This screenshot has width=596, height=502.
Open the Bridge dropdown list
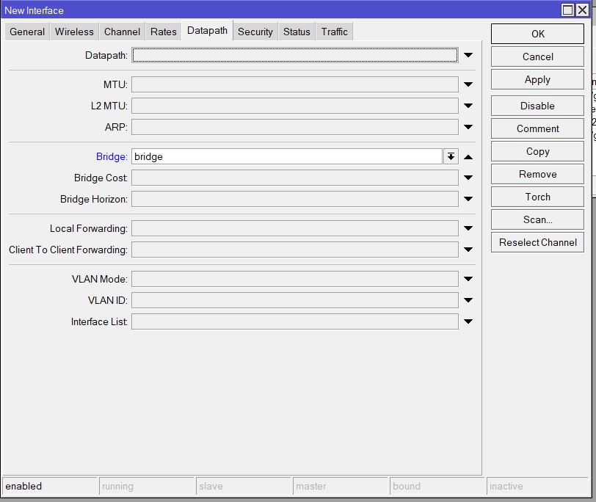[451, 156]
